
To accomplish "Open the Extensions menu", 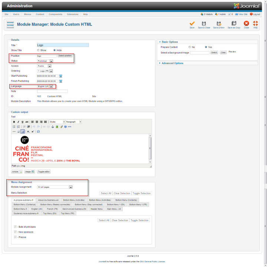I will pyautogui.click(x=73, y=14).
